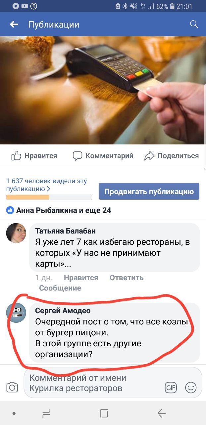Send Сообщение to Татьяна Балабан
This screenshot has height=425, width=206.
(60, 288)
